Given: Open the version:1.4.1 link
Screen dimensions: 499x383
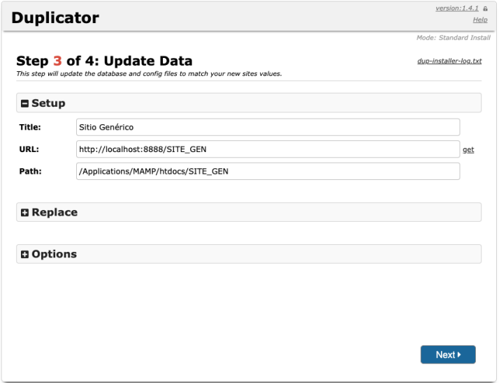Looking at the screenshot, I should pos(456,8).
